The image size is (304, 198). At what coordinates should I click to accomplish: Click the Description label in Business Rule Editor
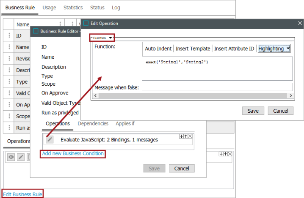tap(54, 67)
